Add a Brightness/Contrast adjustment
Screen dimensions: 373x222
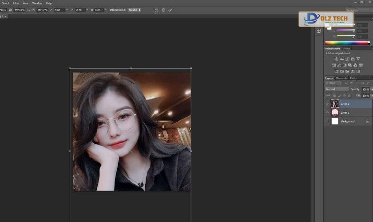click(336, 59)
